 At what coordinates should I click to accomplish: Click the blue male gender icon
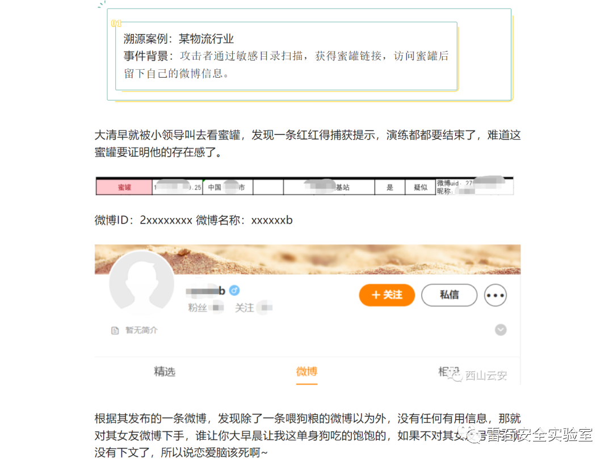tap(234, 291)
